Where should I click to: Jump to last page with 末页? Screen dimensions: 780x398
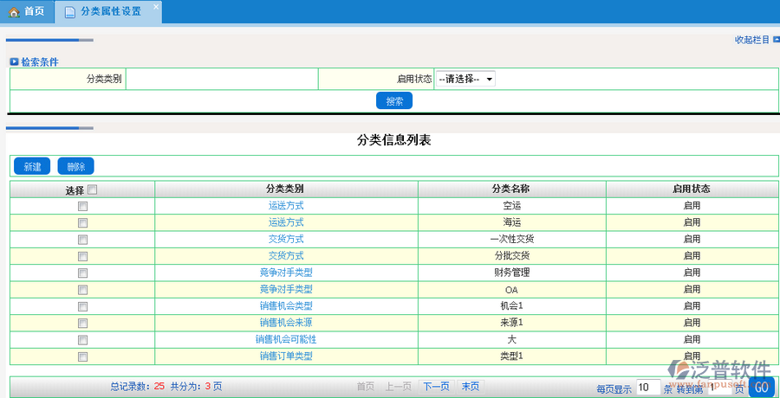[x=470, y=387]
